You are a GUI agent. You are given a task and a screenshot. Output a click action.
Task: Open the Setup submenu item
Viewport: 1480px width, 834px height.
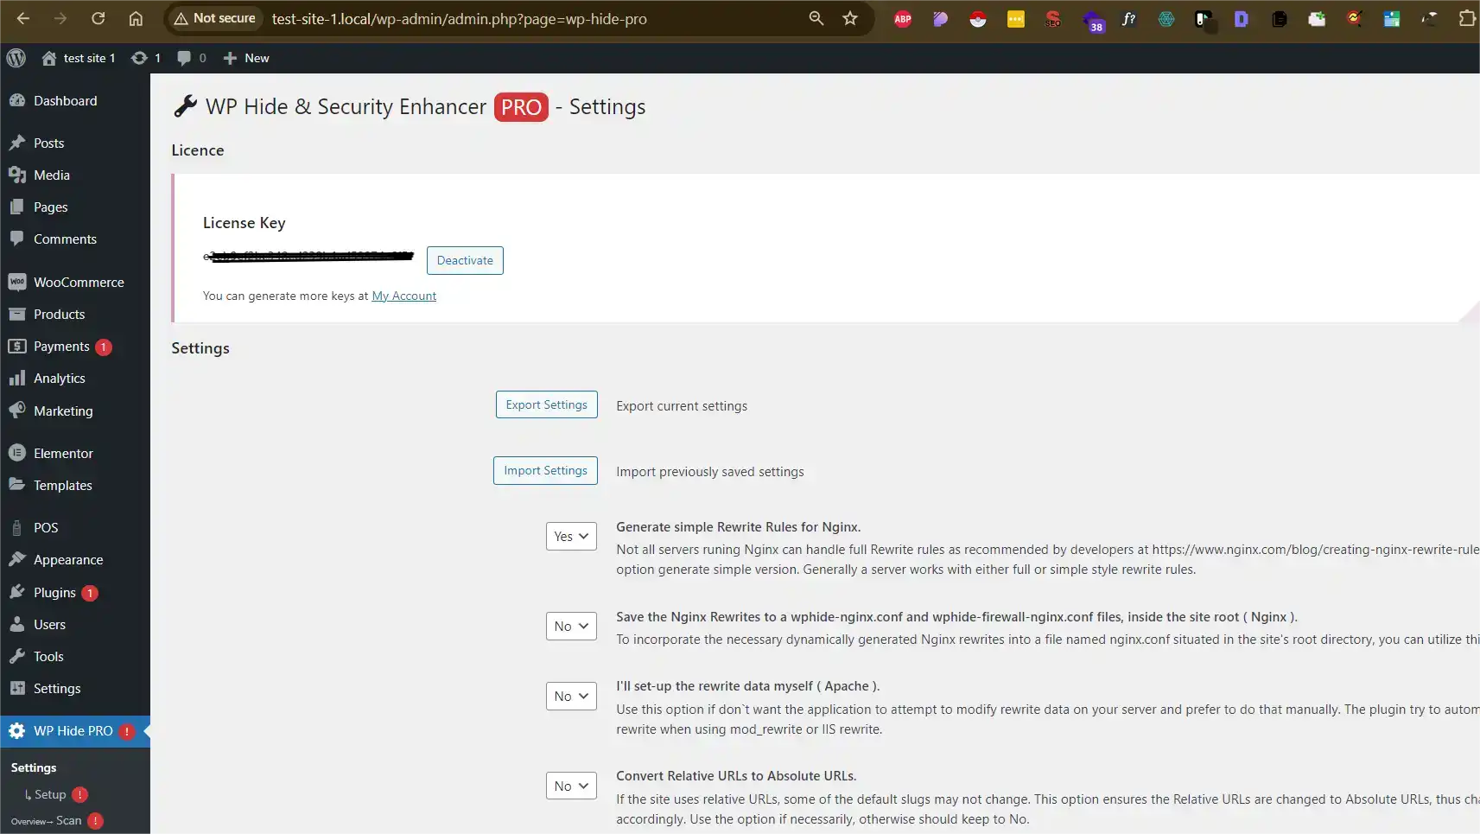click(x=50, y=794)
